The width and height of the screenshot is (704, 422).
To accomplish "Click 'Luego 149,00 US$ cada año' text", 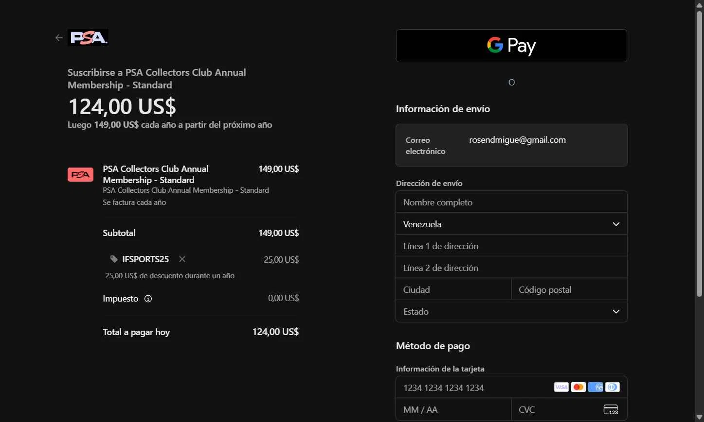I will pyautogui.click(x=170, y=125).
